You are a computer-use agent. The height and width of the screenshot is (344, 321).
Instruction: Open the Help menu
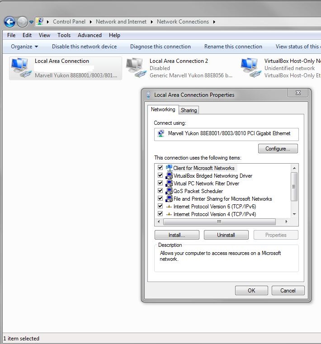point(114,35)
